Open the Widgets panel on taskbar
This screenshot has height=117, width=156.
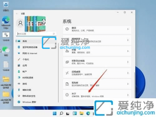75,114
